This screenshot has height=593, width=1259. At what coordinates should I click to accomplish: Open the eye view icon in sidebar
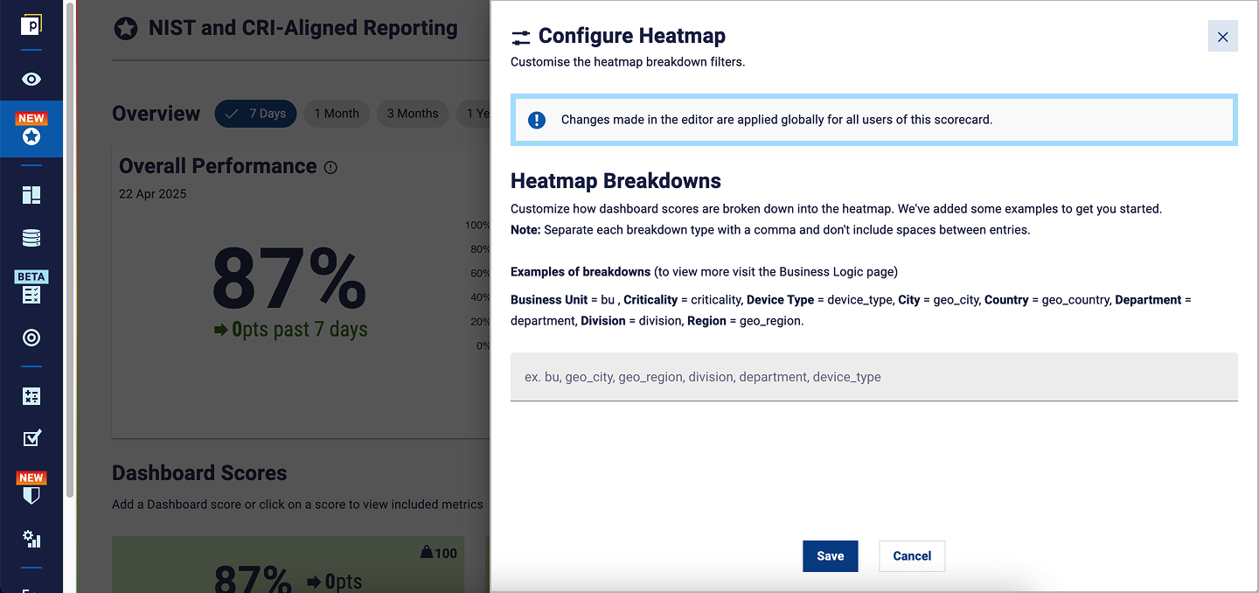[x=31, y=80]
